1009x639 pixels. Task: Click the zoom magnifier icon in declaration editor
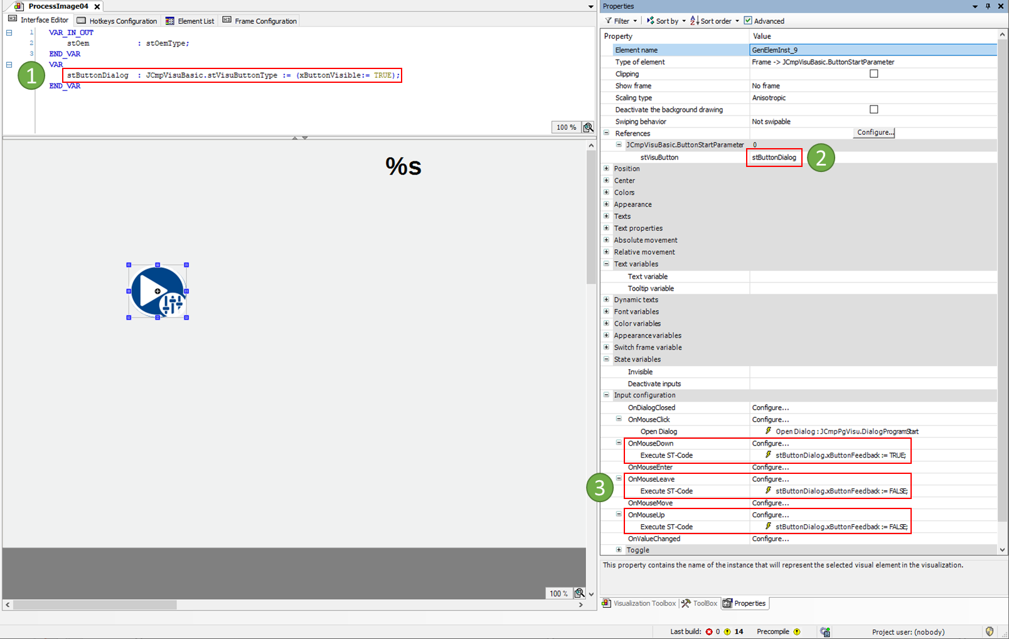point(588,127)
